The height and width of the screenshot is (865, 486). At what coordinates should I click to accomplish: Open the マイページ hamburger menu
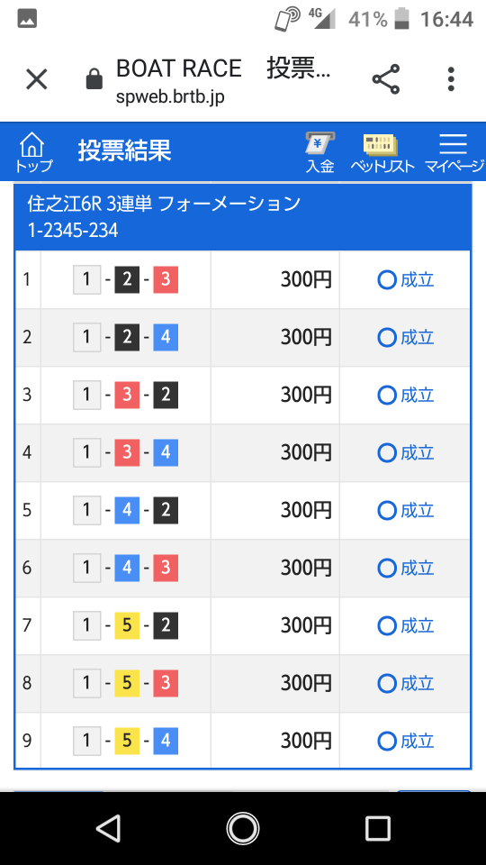[454, 152]
